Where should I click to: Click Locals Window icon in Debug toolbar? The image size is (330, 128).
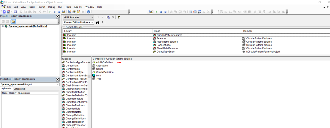190,12
